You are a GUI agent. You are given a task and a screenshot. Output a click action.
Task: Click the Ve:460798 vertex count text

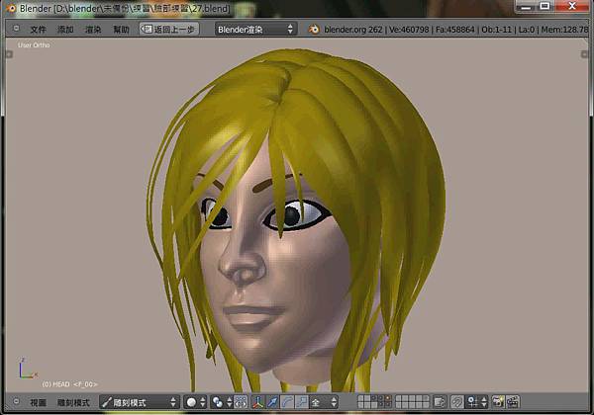[409, 30]
